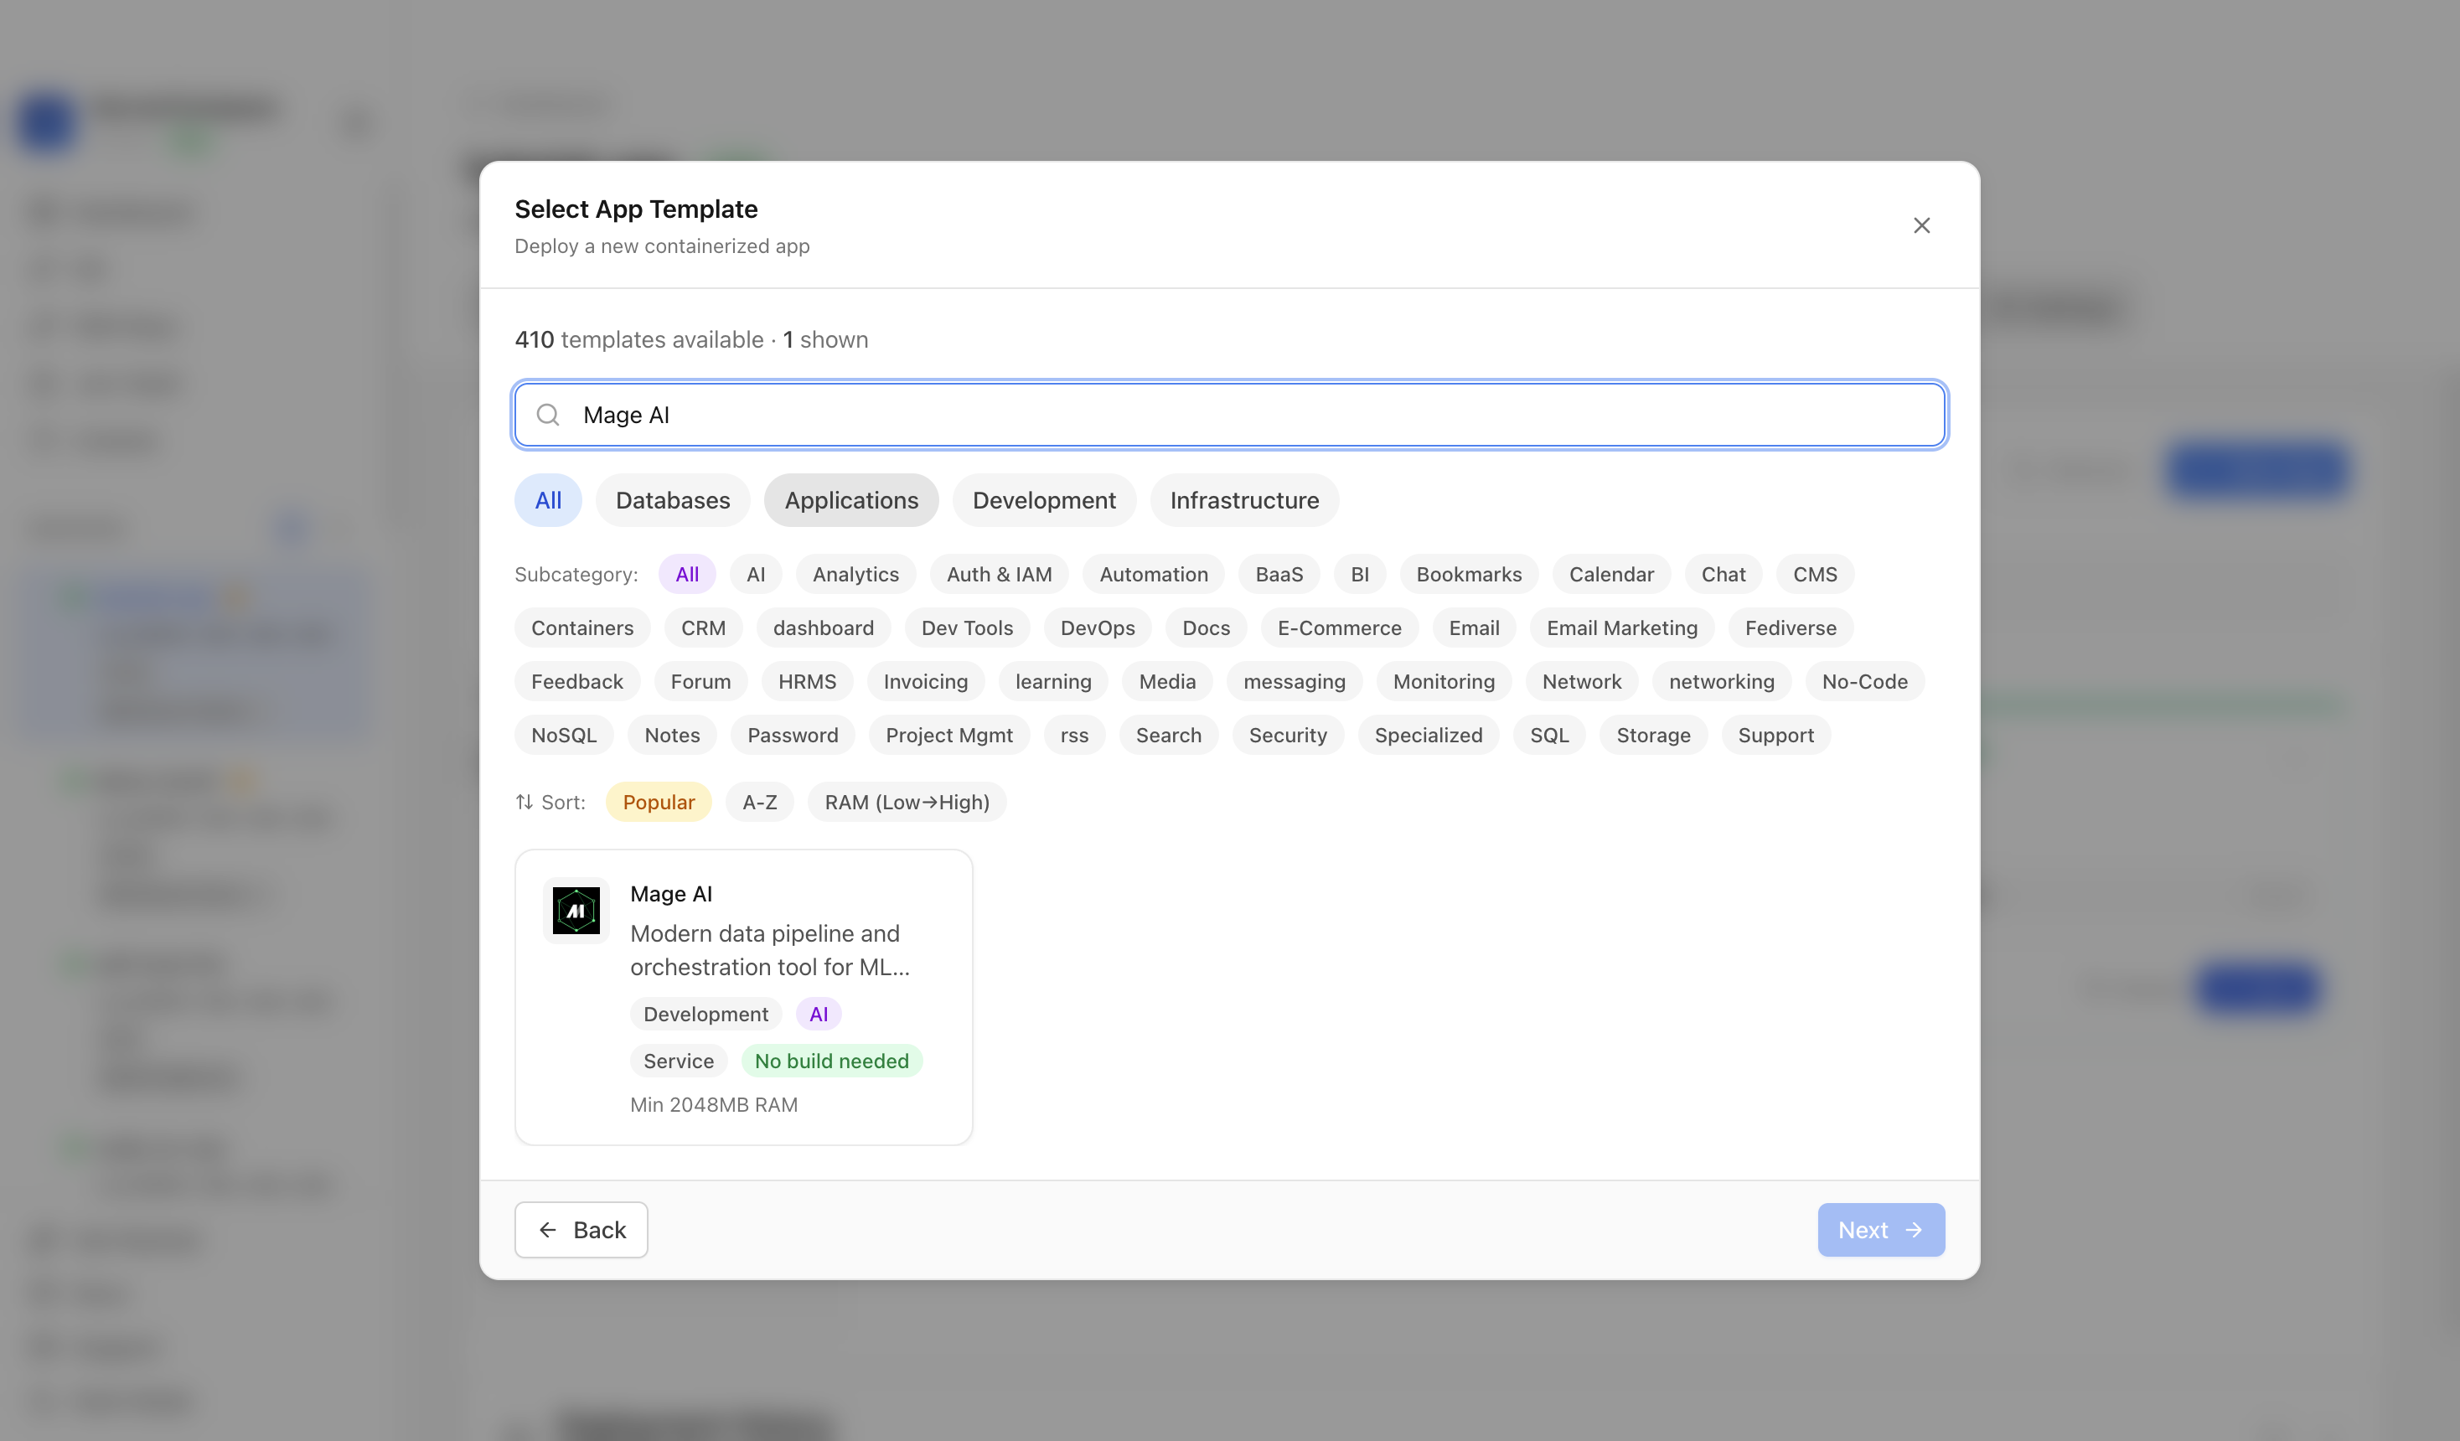Filter by SQL subcategory chip
Screen dimensions: 2460x1441
(x=1549, y=735)
